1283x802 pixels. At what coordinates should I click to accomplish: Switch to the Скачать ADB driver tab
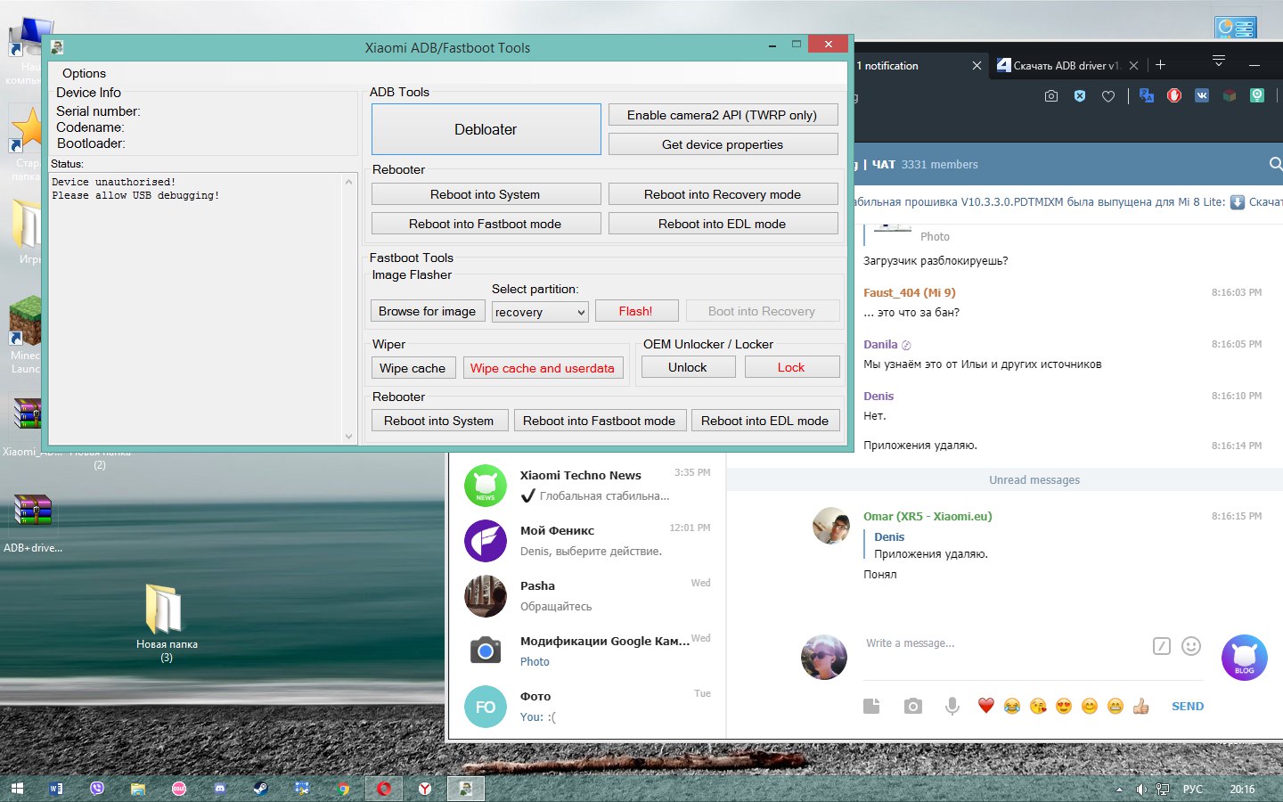coord(1066,66)
